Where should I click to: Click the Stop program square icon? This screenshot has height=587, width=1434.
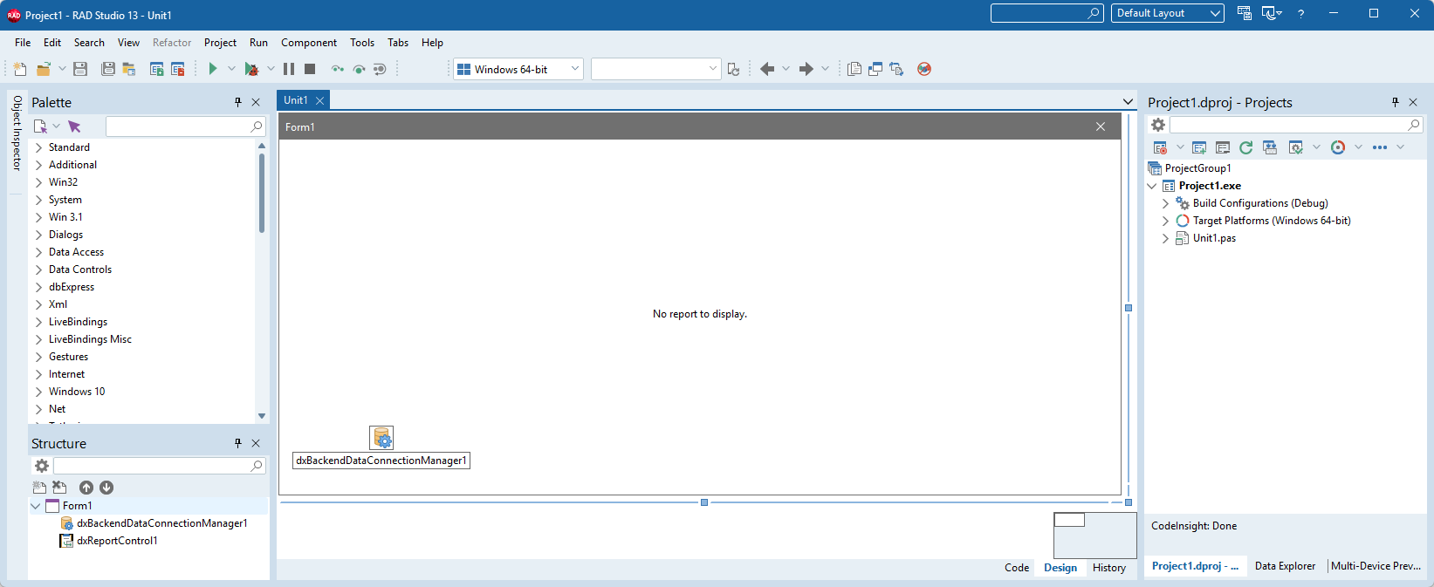coord(310,69)
